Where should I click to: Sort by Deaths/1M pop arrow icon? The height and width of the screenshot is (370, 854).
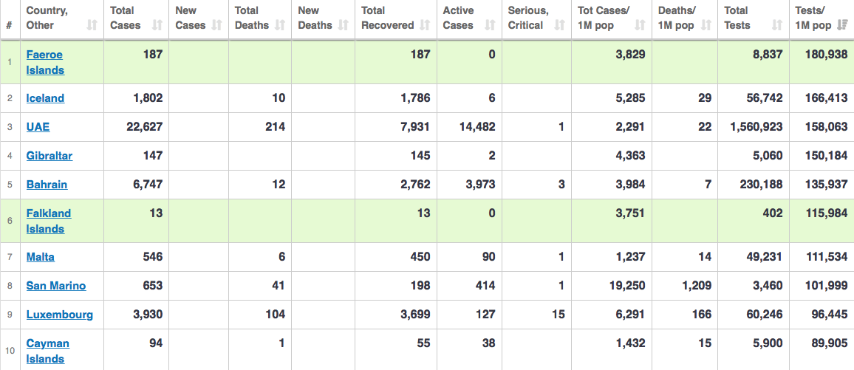click(705, 25)
